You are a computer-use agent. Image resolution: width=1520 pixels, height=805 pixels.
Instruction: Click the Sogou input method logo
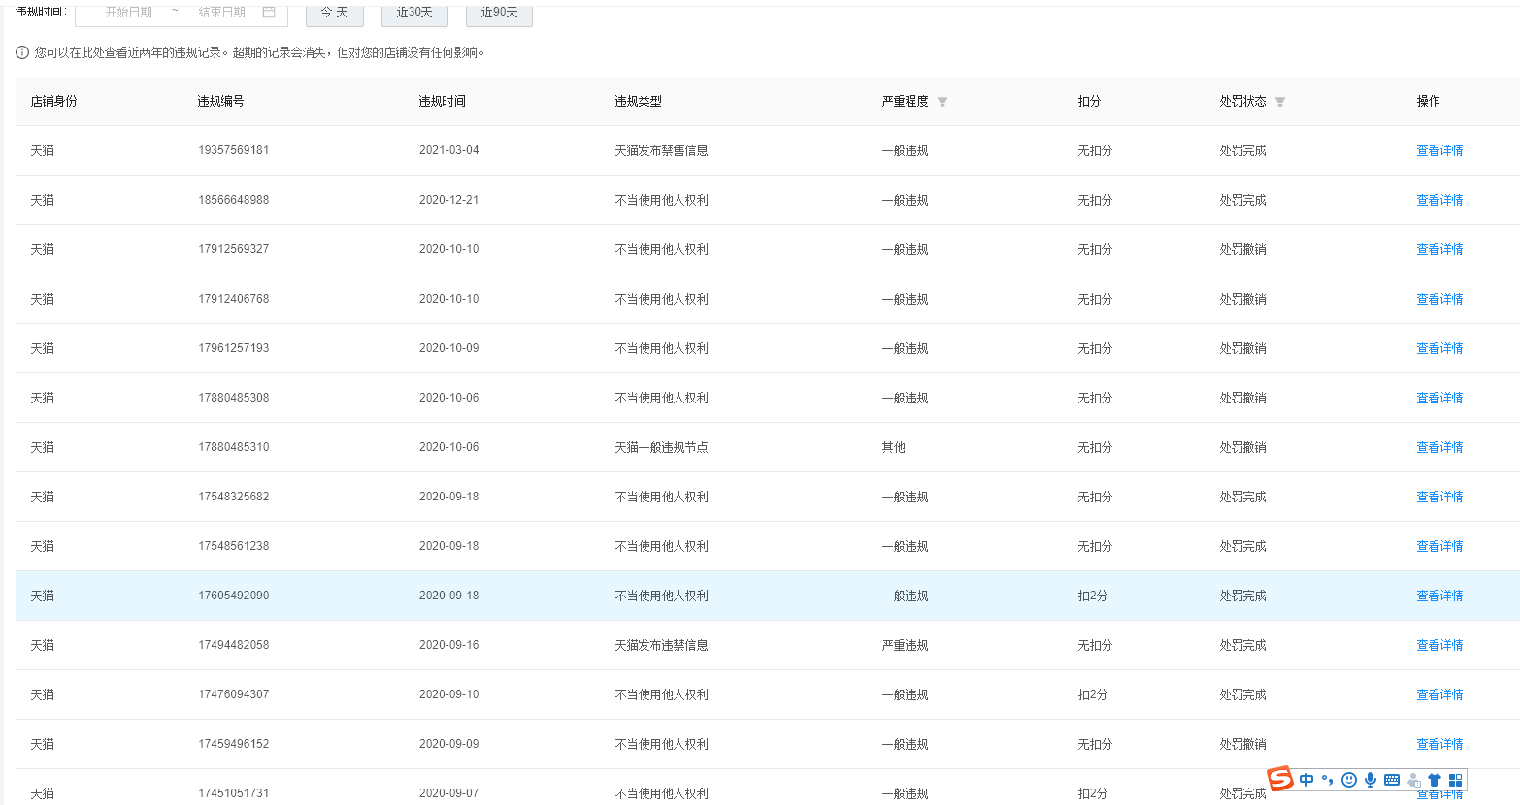click(1280, 778)
